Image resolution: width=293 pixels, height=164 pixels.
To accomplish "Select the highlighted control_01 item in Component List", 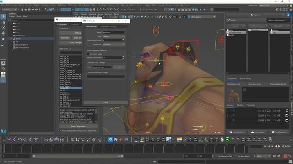I will [x=71, y=88].
